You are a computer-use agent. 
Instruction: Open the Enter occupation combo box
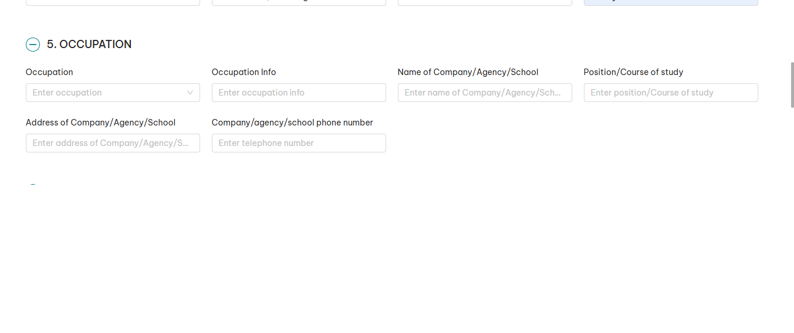click(x=106, y=93)
